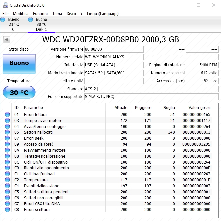221x221 pixels.
Task: Click raw value 00000000001E of Temperatura
Action: pos(197,180)
